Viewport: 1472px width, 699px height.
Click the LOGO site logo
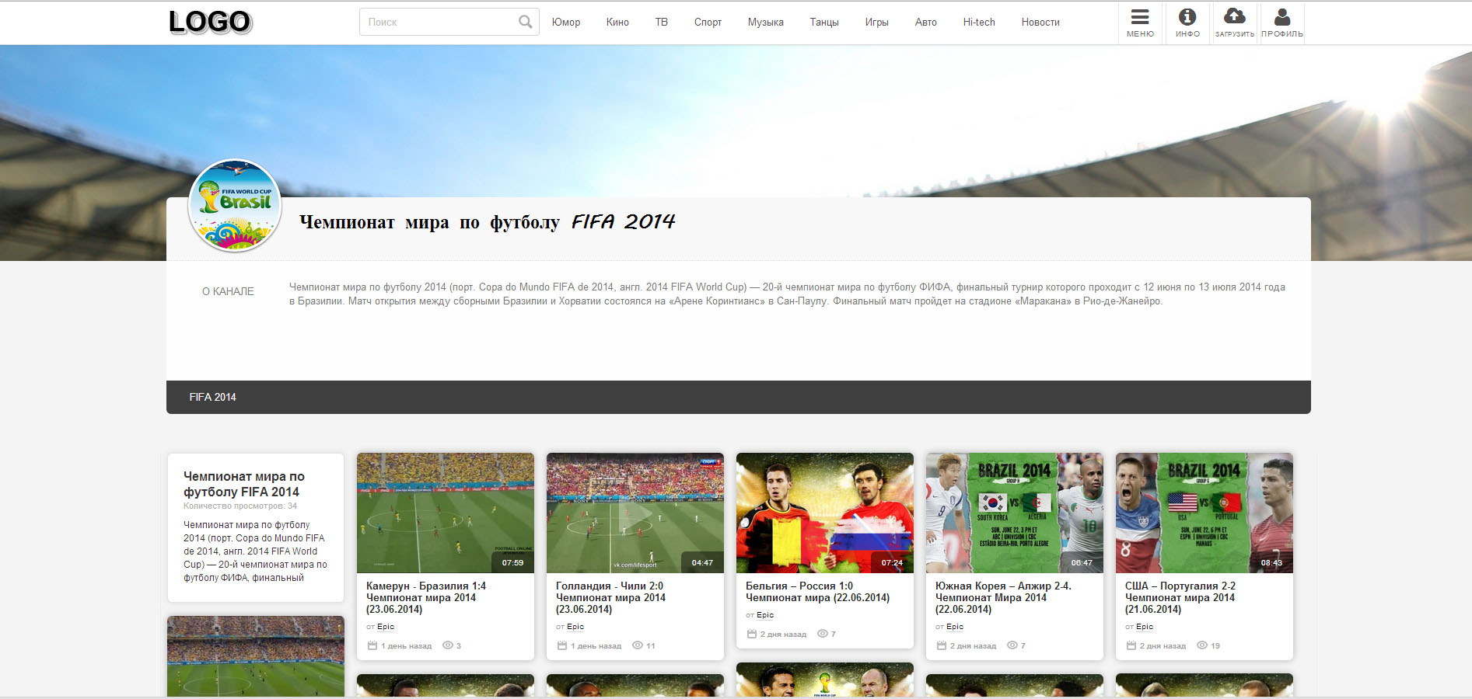(x=210, y=22)
